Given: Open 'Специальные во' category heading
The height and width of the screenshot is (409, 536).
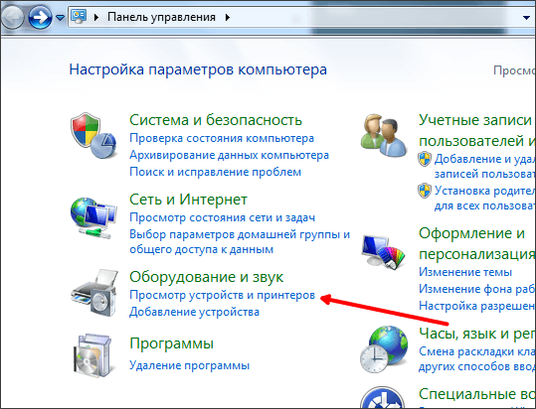Looking at the screenshot, I should (x=477, y=394).
